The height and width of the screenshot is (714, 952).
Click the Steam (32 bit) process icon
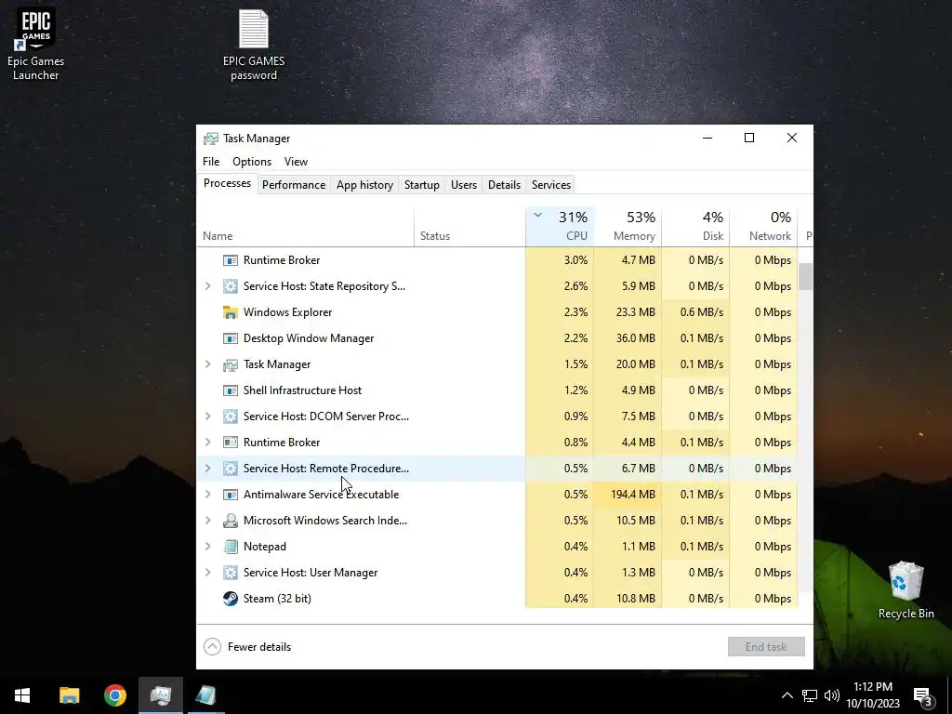pos(231,599)
